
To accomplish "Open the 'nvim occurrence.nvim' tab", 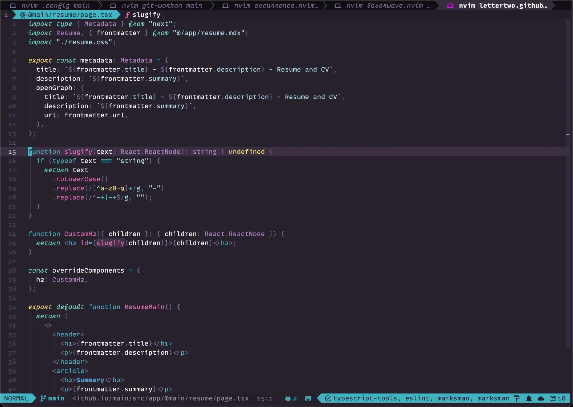I will 271,5.
